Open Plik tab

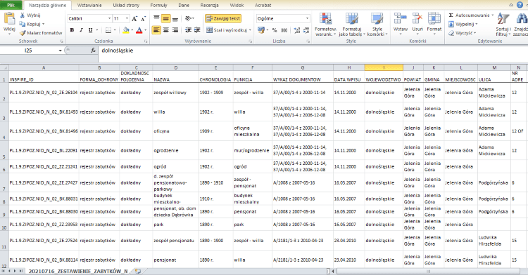click(x=11, y=5)
